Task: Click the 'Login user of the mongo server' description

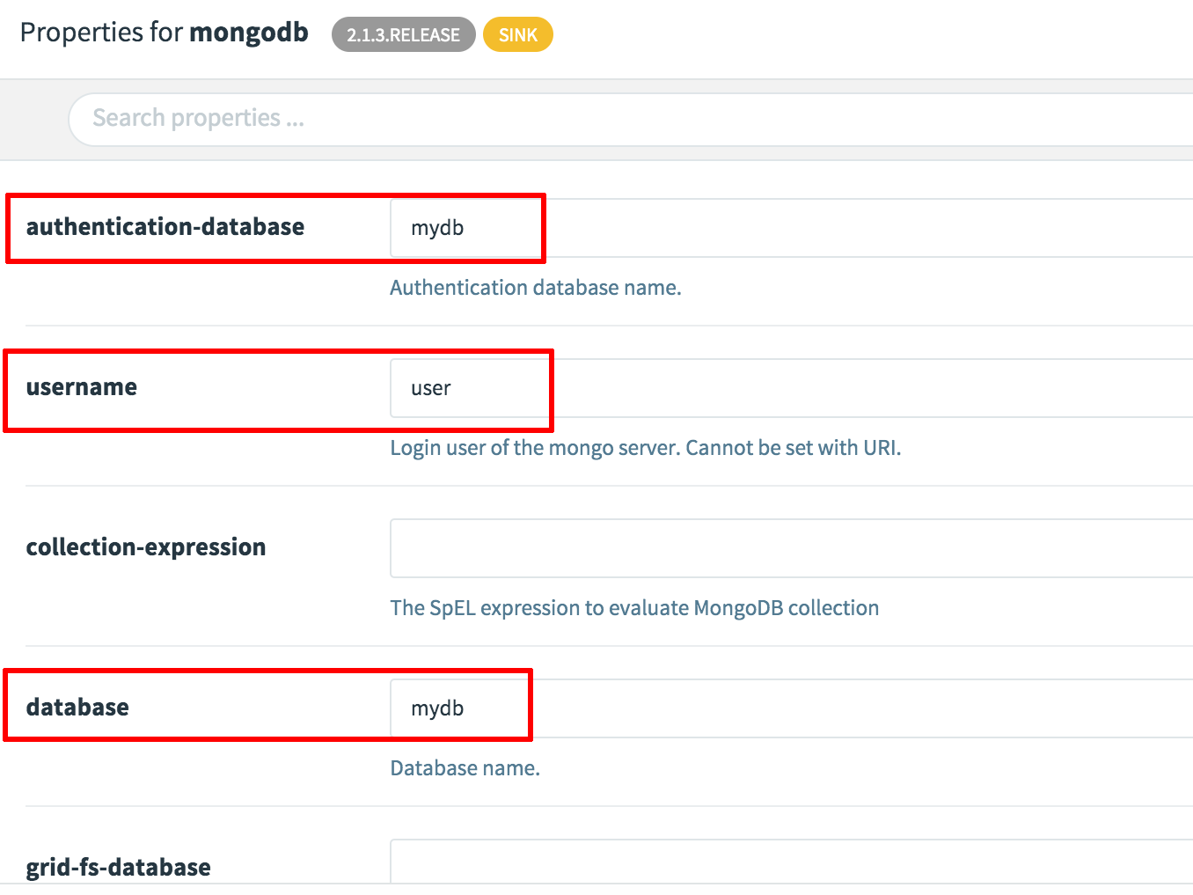Action: [x=645, y=448]
